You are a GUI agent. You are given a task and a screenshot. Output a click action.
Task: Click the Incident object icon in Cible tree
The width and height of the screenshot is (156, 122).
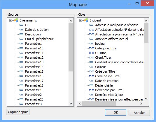(x=86, y=20)
